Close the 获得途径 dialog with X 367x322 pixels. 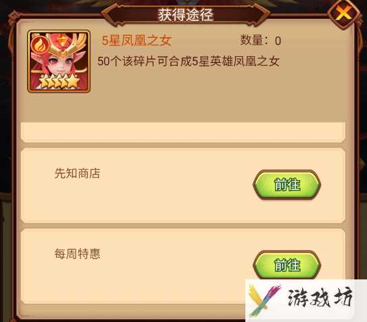pyautogui.click(x=343, y=14)
